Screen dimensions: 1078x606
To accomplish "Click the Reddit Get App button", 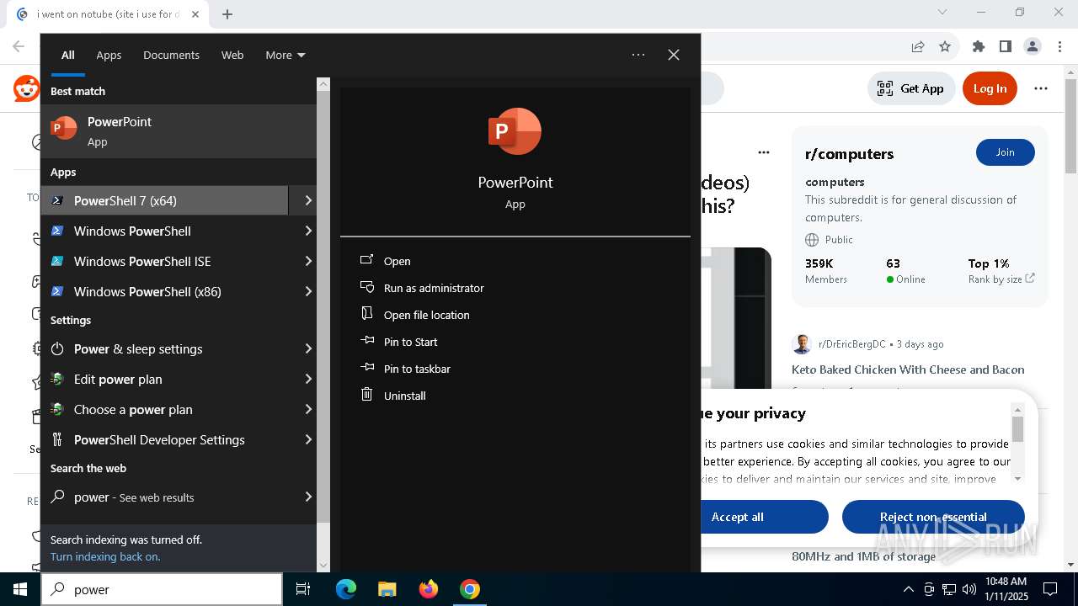I will click(910, 88).
